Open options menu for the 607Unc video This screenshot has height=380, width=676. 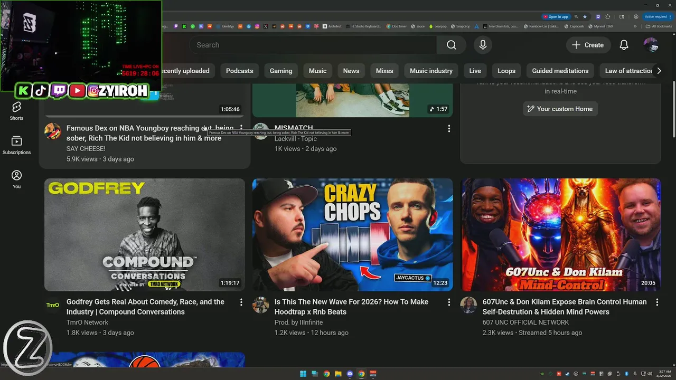pos(657,302)
